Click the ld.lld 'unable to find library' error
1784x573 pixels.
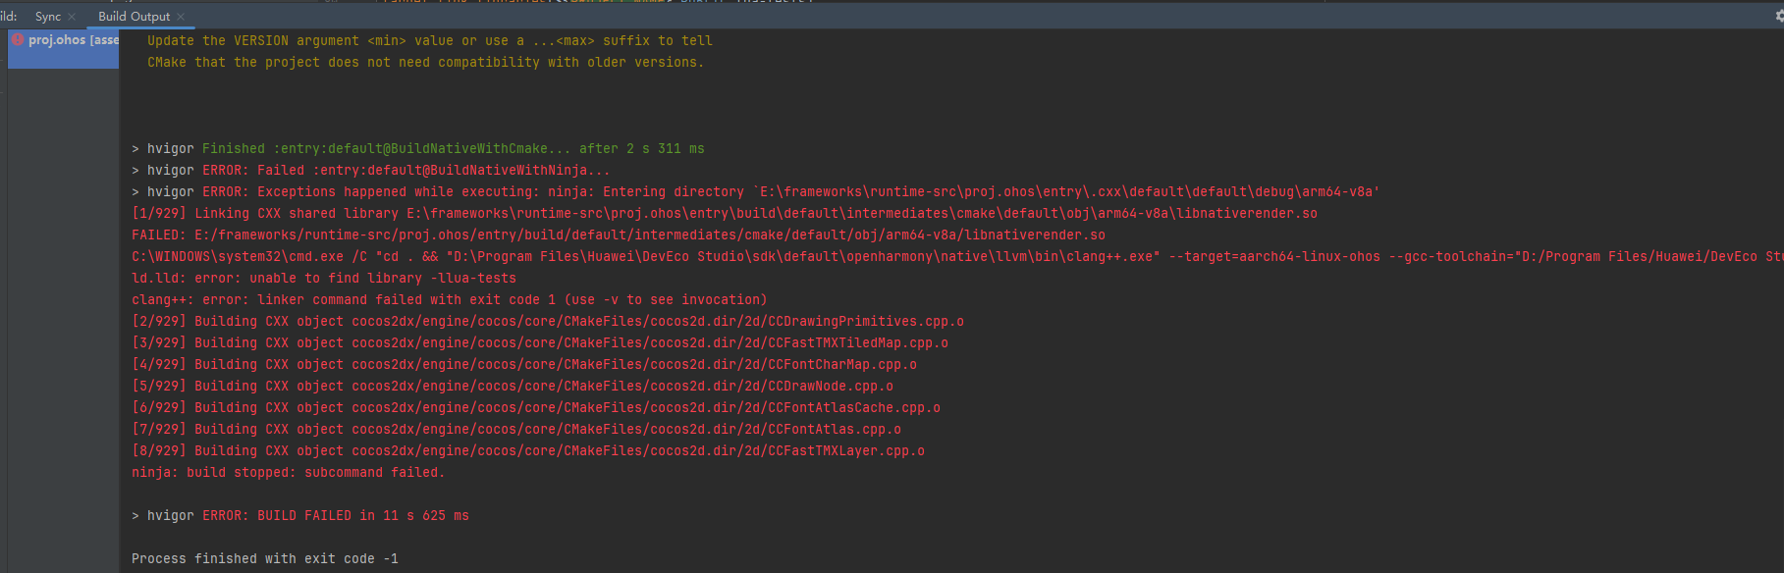pos(323,279)
